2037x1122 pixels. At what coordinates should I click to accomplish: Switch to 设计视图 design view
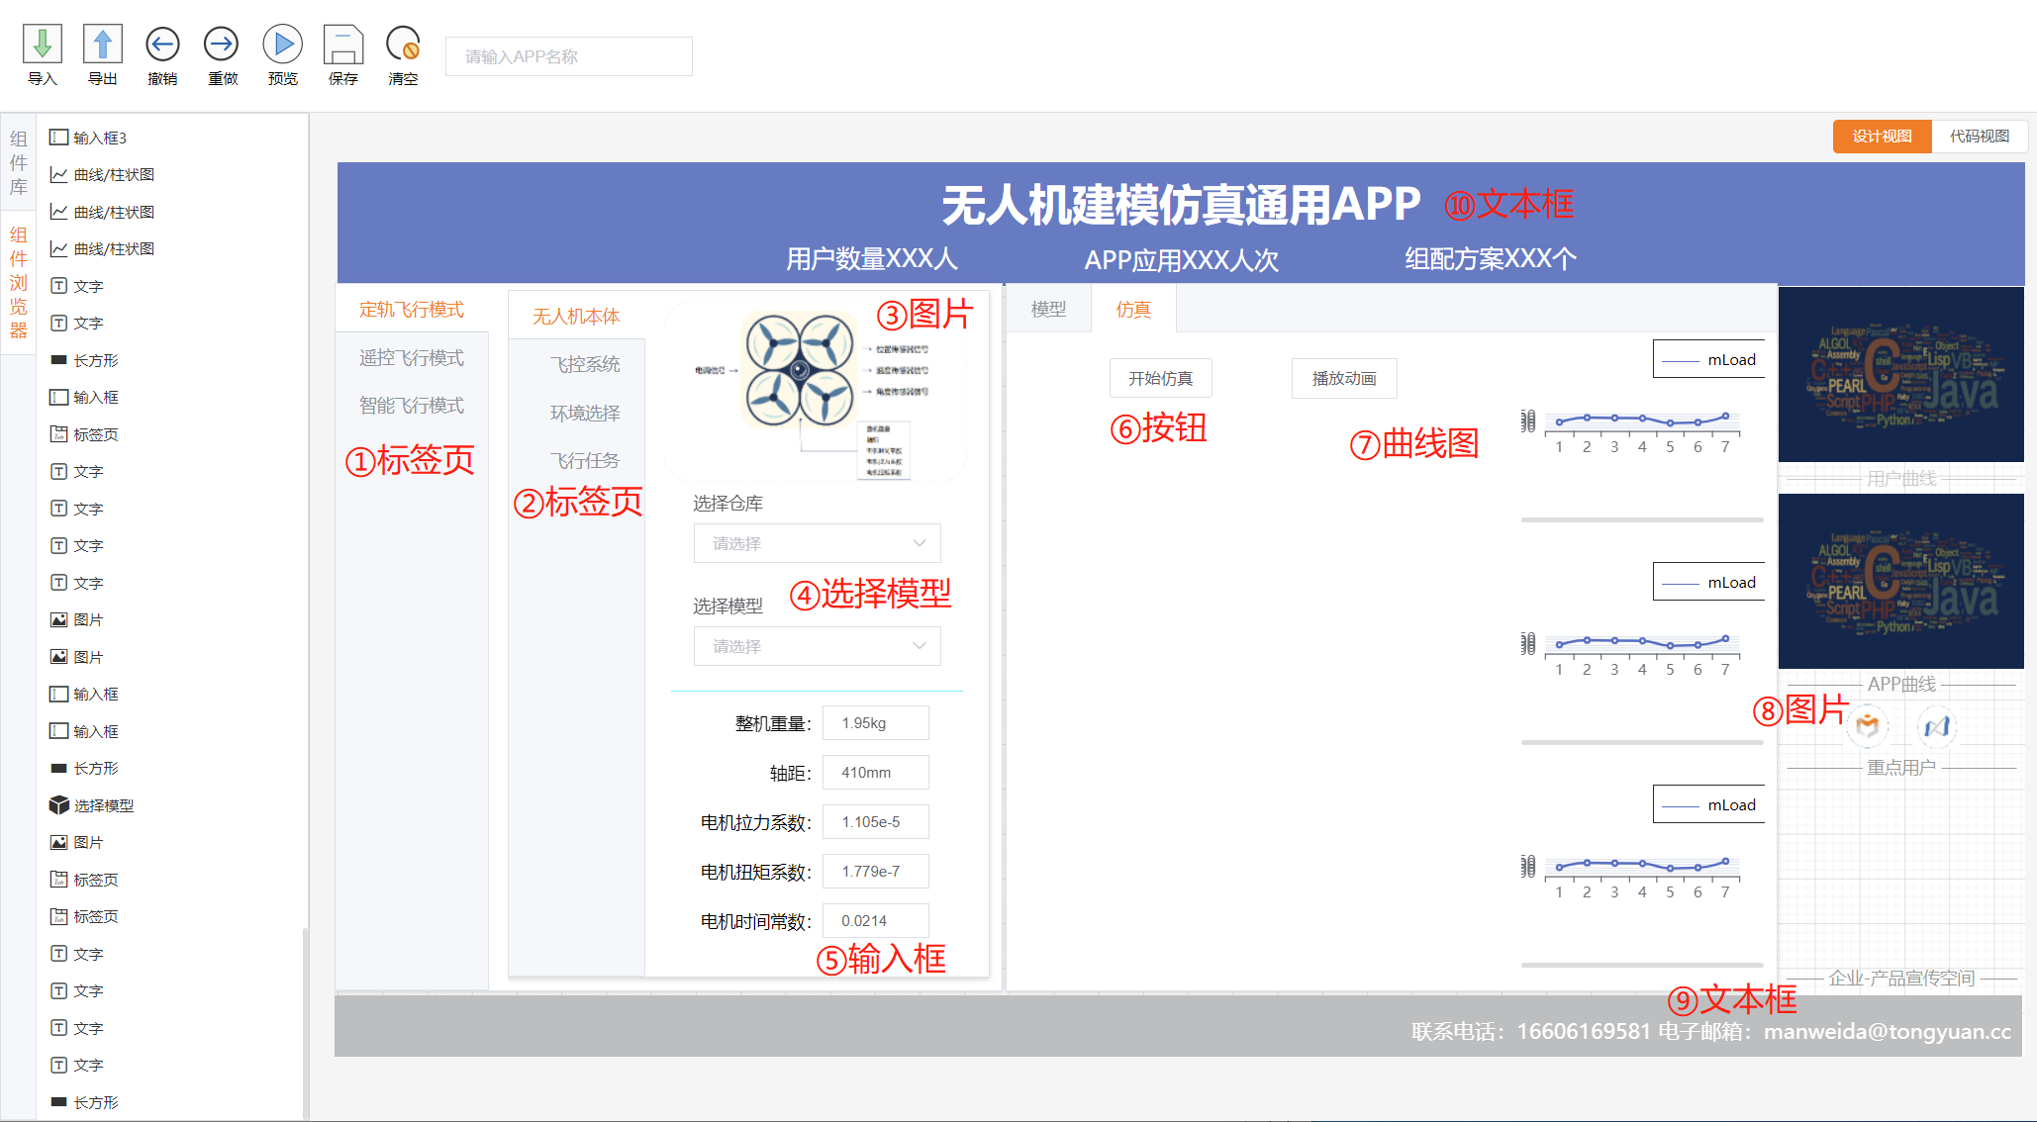(x=1883, y=137)
